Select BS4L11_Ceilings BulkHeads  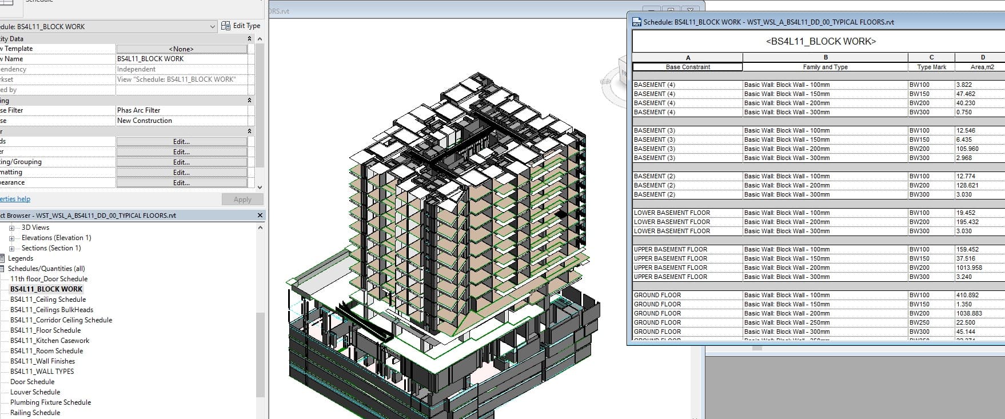pos(51,310)
